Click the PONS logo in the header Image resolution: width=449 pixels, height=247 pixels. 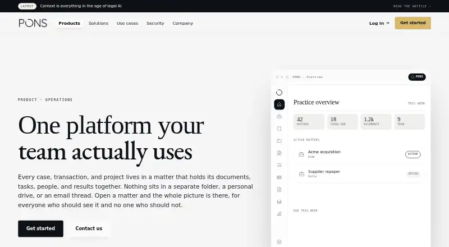33,23
